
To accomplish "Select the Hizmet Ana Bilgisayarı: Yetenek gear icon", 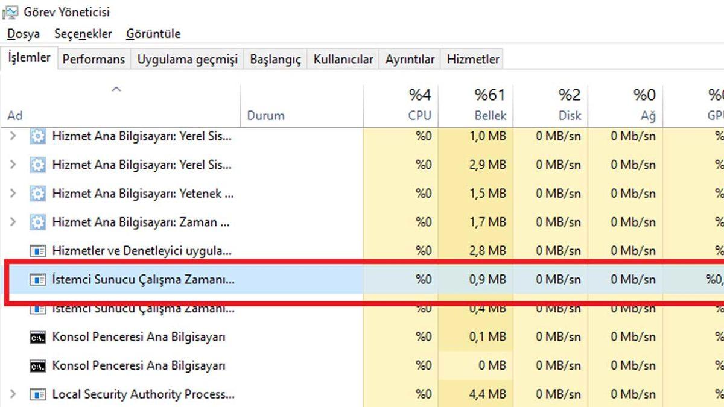I will click(x=37, y=193).
